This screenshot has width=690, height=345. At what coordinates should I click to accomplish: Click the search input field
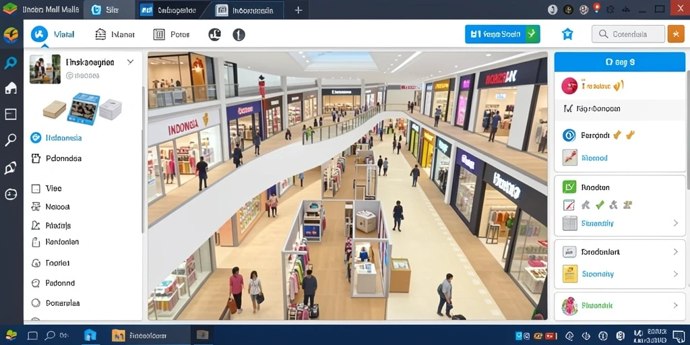point(628,34)
